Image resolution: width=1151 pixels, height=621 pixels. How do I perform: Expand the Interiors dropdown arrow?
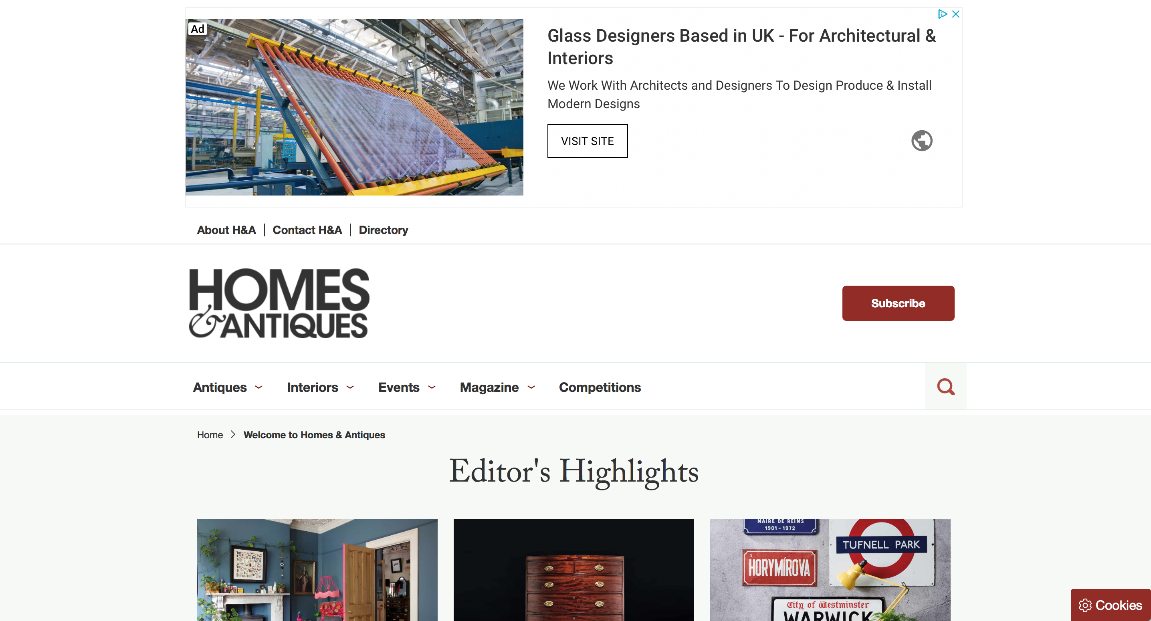click(x=350, y=387)
